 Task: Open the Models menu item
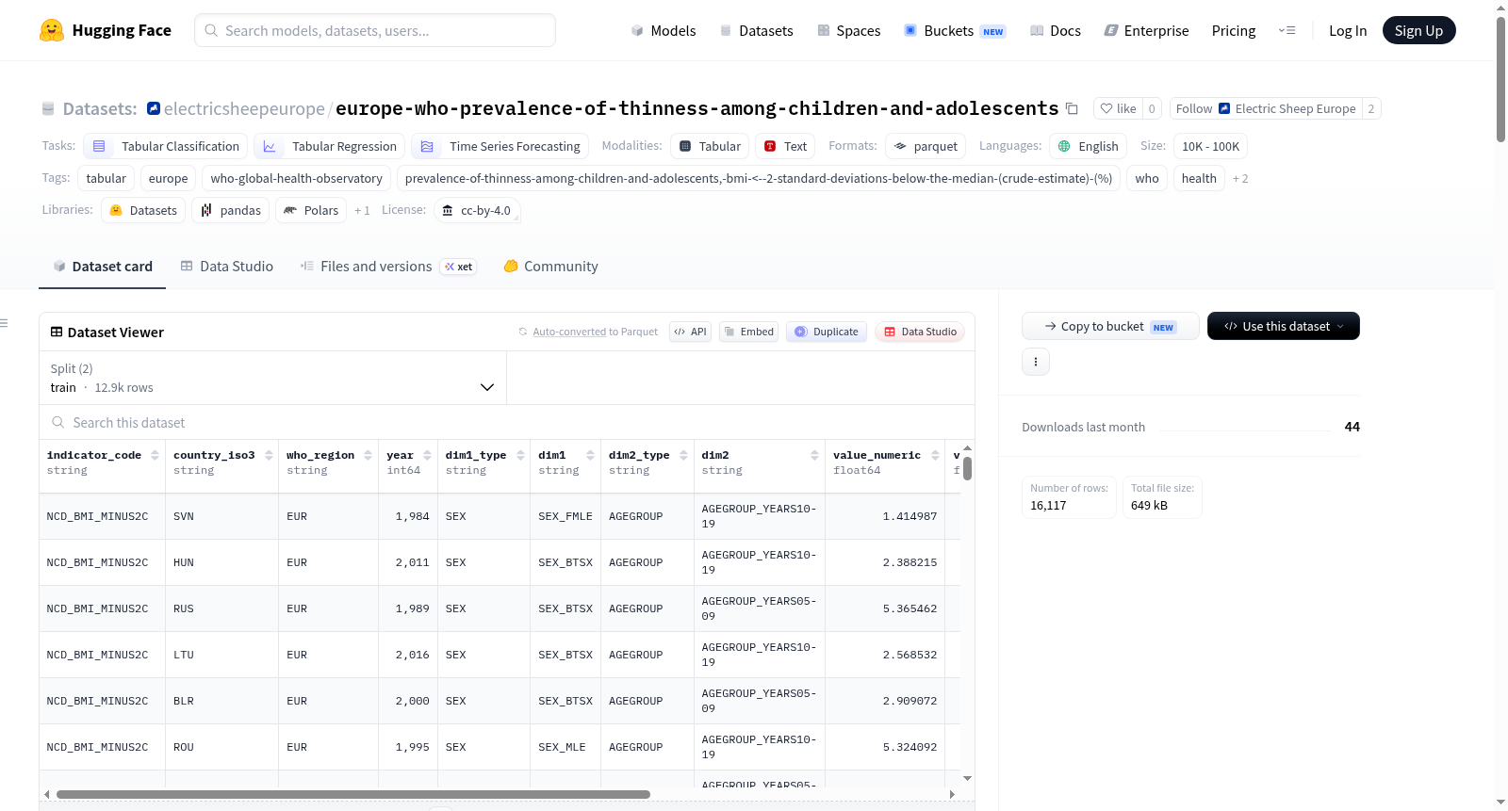[664, 30]
